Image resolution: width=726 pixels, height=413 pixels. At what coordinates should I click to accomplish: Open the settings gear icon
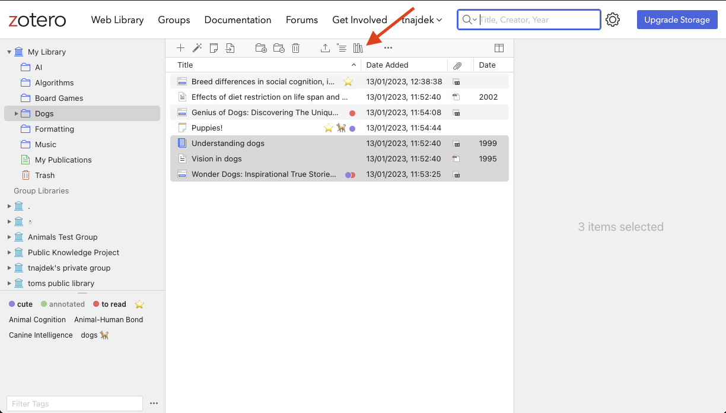(613, 20)
